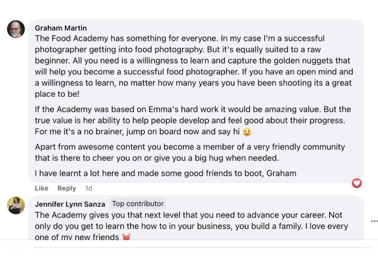Viewport: 378px width, 265px height.
Task: Like Graham Martin's comment
Action: (x=41, y=188)
